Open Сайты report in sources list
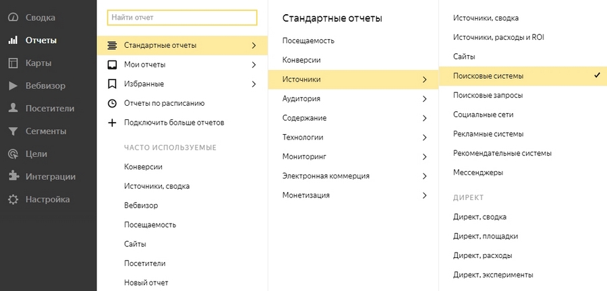 pyautogui.click(x=464, y=57)
